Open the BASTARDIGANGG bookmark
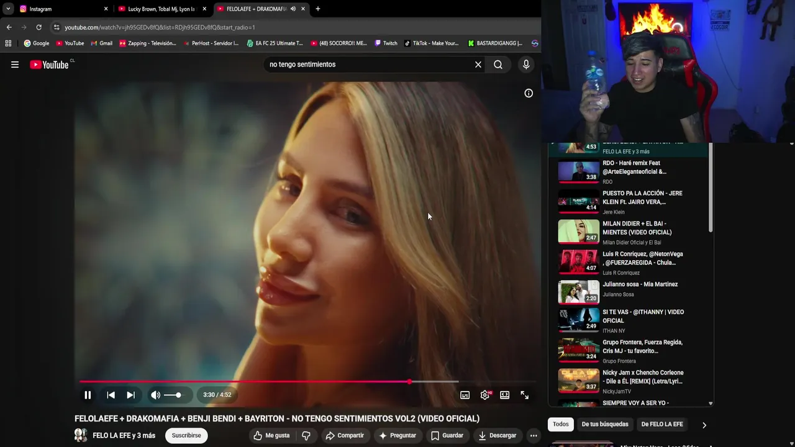The image size is (795, 447). pos(495,43)
